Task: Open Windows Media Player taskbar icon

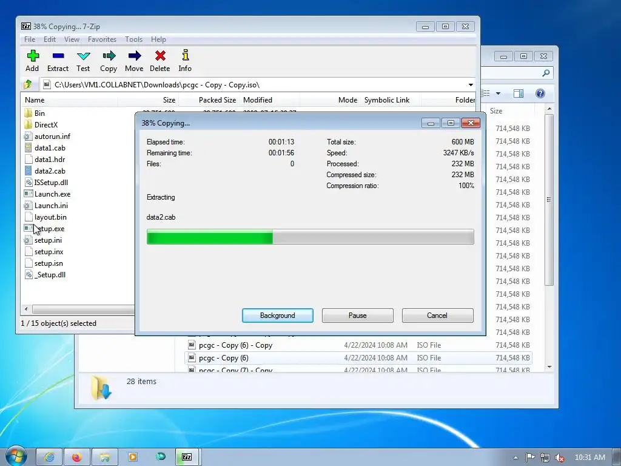Action: tap(133, 457)
